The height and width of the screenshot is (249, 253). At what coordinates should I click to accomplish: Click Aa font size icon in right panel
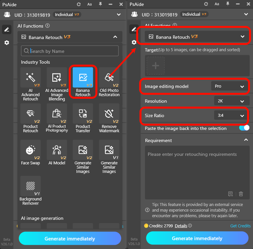coord(217,4)
